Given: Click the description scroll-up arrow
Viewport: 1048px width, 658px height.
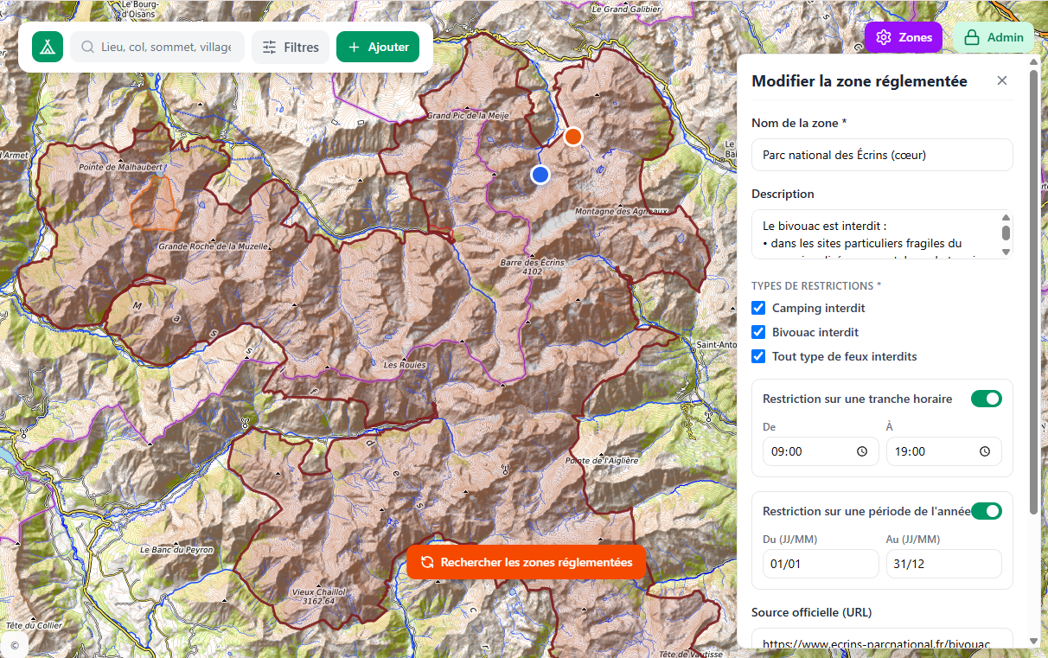Looking at the screenshot, I should pyautogui.click(x=1006, y=217).
